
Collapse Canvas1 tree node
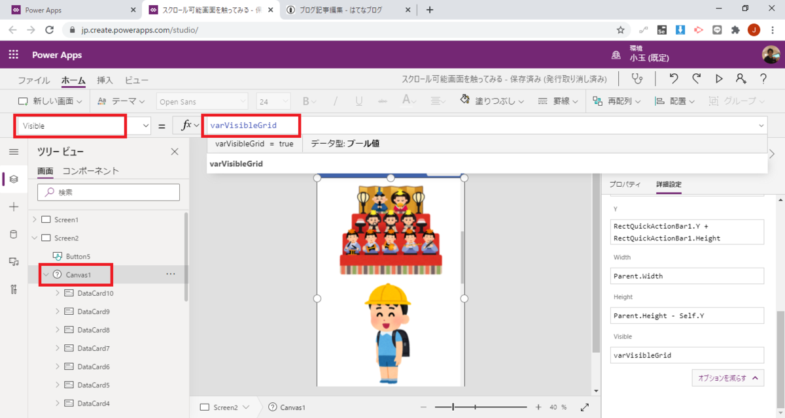click(46, 274)
